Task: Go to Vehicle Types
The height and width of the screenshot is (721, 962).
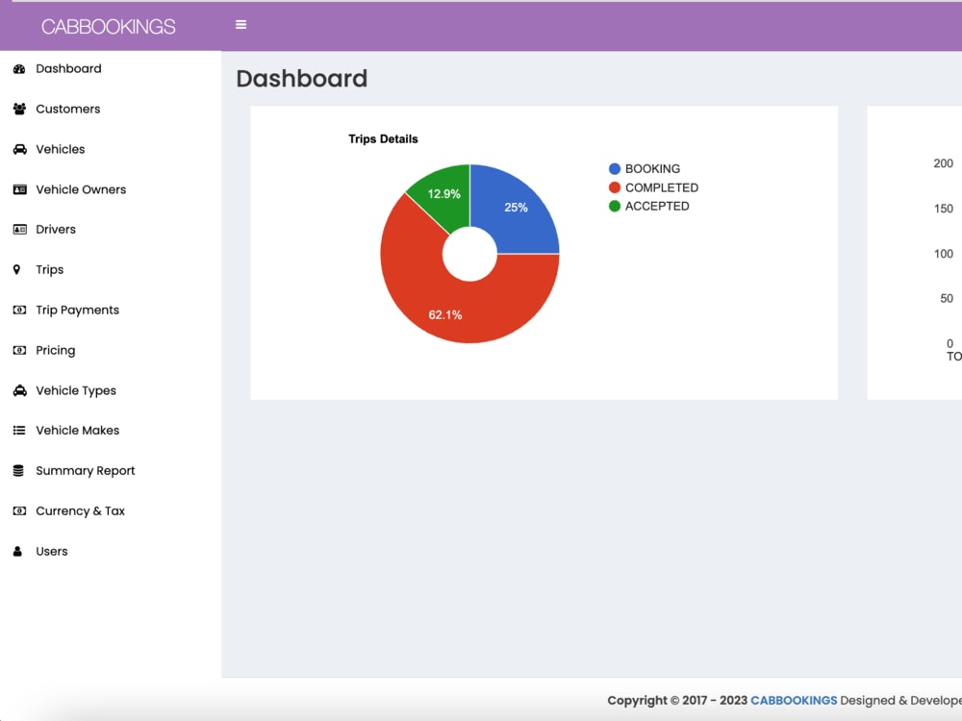Action: (x=76, y=390)
